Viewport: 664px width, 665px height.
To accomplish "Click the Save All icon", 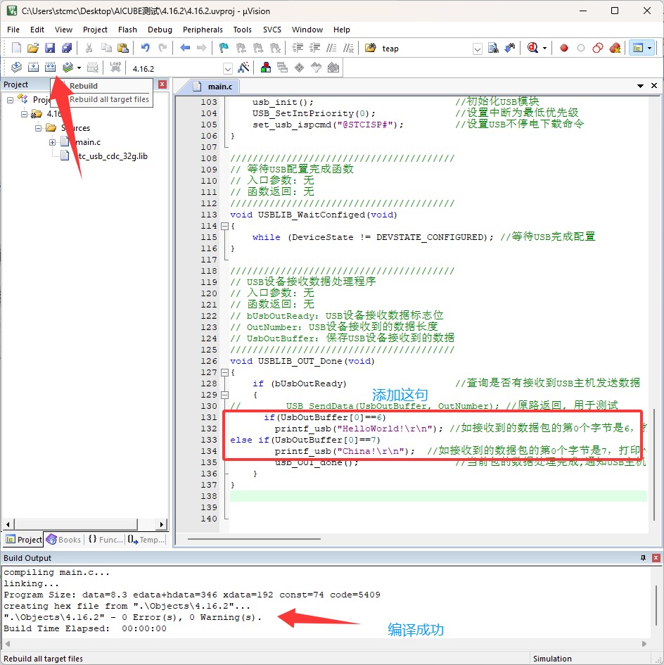I will pos(67,48).
